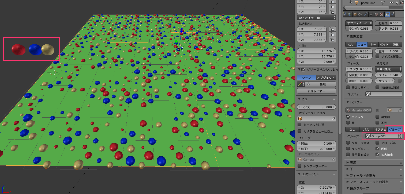405x194 pixels.
Task: Toggle visibility eye for Sphere.002
Action: (x=391, y=3)
